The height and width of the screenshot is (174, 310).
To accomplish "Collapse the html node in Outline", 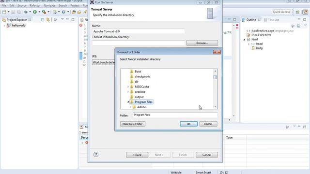I will [x=244, y=40].
